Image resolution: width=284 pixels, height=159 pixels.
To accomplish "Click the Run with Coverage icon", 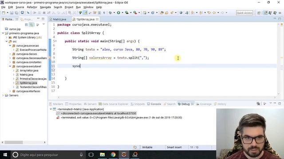I will coord(127,13).
